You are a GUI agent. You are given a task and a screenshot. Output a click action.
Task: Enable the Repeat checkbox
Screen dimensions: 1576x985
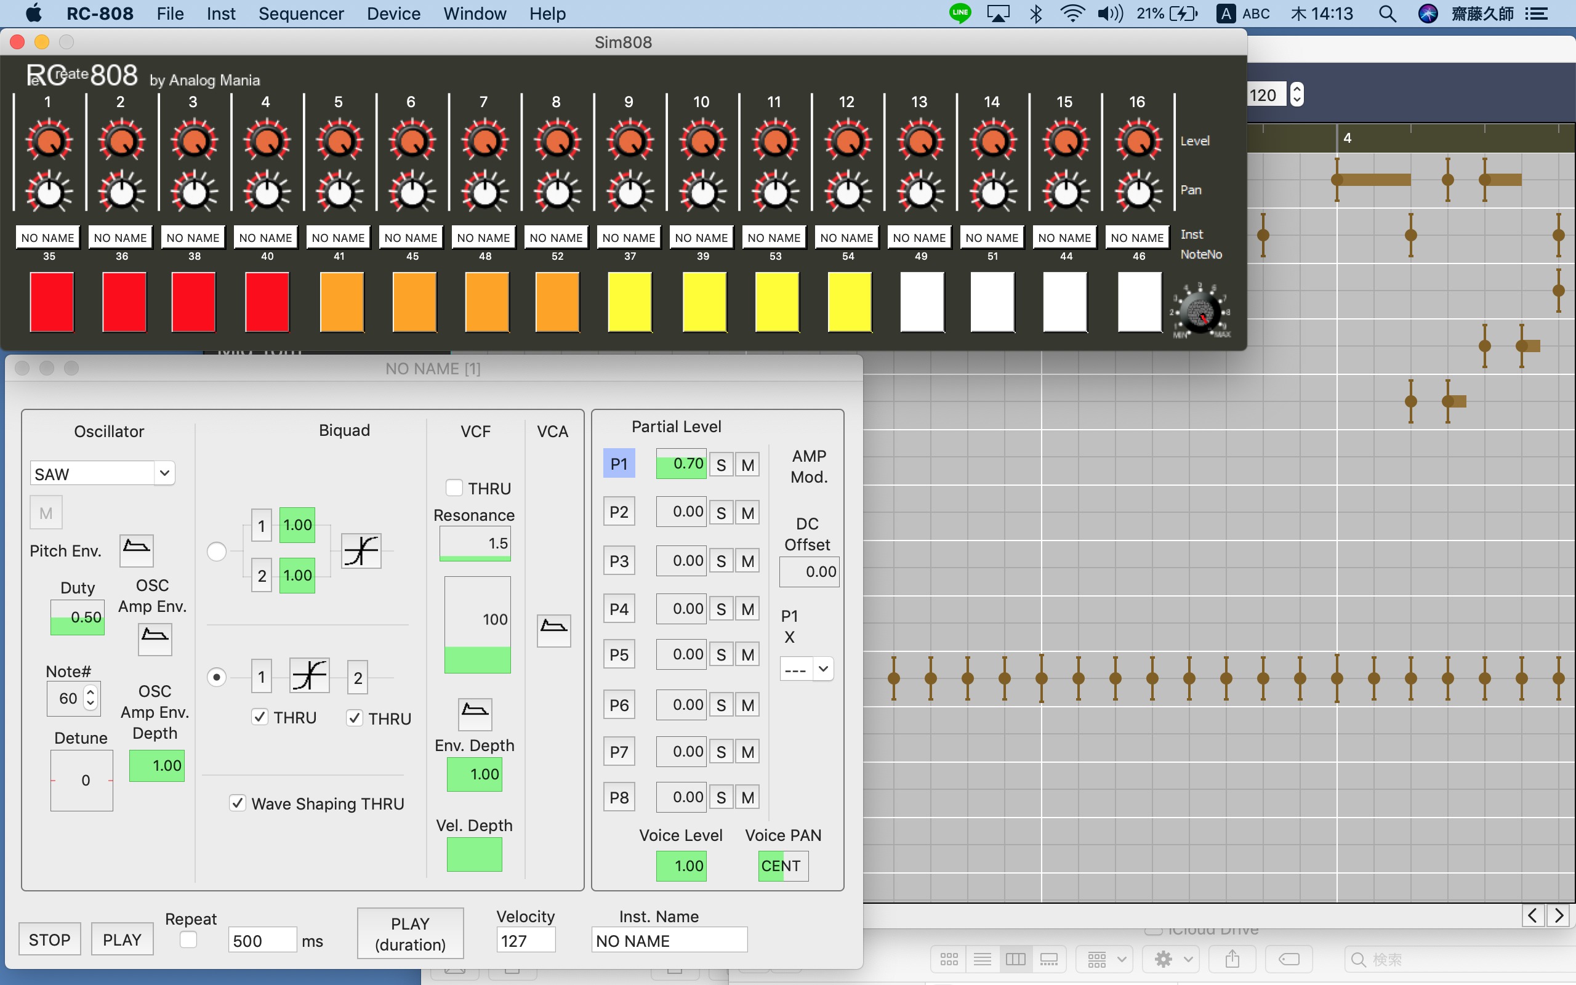pyautogui.click(x=188, y=939)
